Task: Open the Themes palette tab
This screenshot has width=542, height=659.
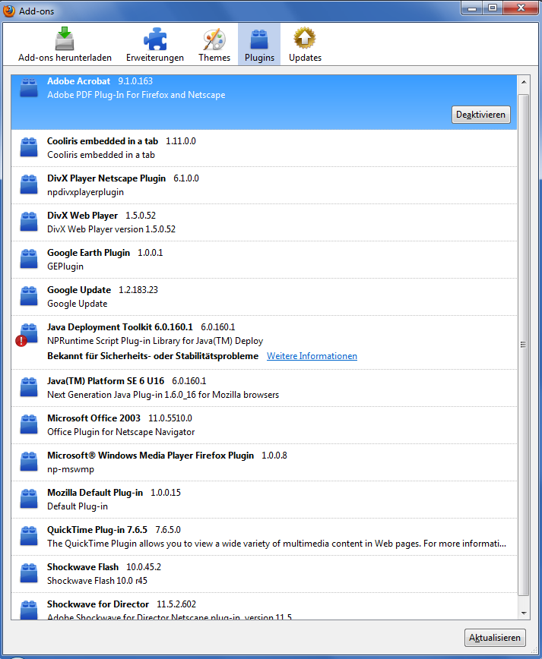Action: click(214, 45)
